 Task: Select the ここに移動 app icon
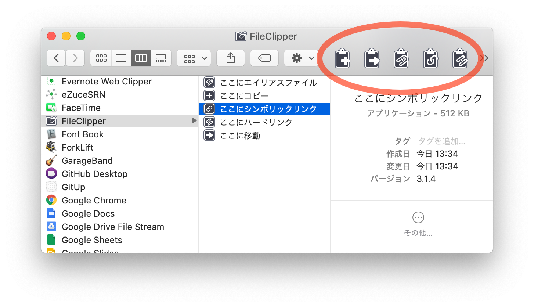click(209, 136)
